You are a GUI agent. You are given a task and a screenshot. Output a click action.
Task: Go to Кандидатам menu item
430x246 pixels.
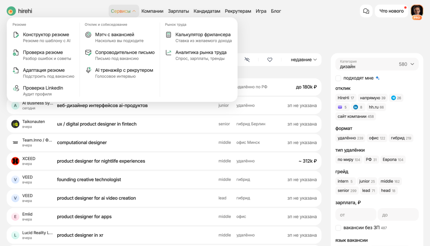[207, 11]
